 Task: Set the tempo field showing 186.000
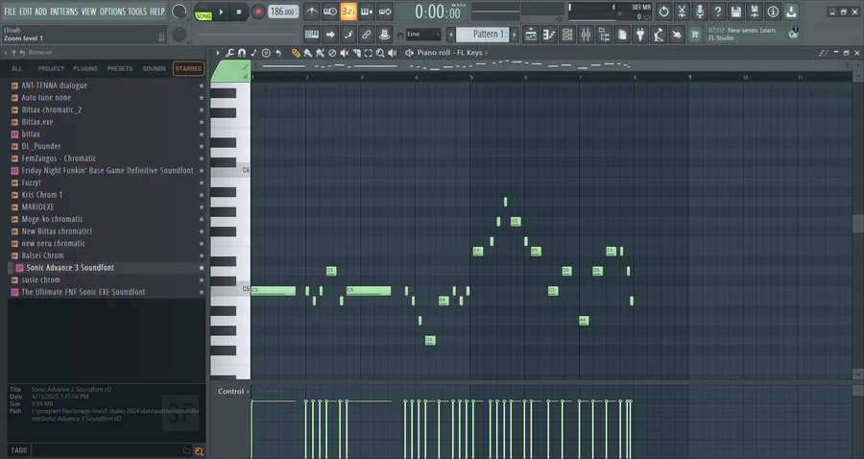point(283,12)
